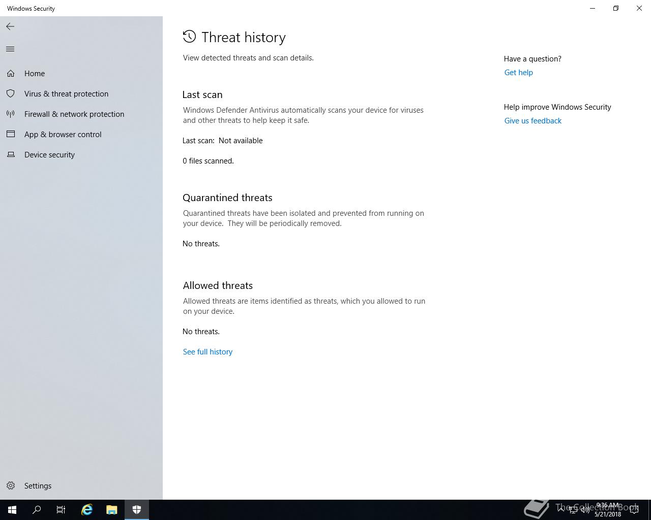This screenshot has width=651, height=520.
Task: Click the network tray icon
Action: pos(573,510)
